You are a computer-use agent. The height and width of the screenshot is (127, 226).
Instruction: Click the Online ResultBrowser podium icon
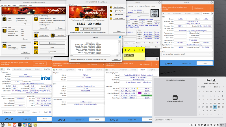coord(77,29)
